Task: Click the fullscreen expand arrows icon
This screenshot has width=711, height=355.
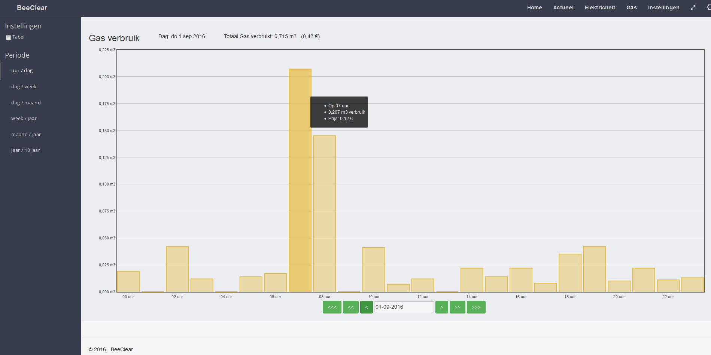Action: (x=693, y=7)
